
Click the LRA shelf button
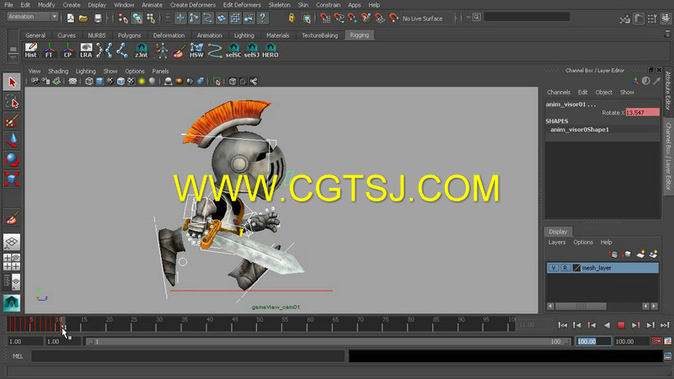pyautogui.click(x=86, y=51)
